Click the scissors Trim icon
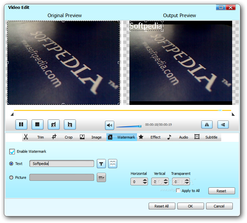This screenshot has height=223, width=247. (26, 137)
